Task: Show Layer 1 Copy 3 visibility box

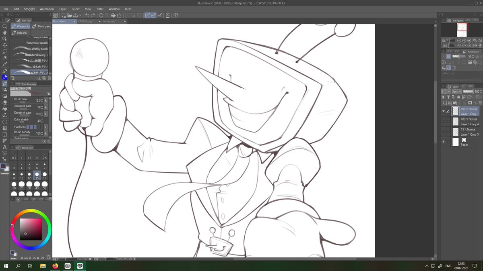Action: point(444,132)
